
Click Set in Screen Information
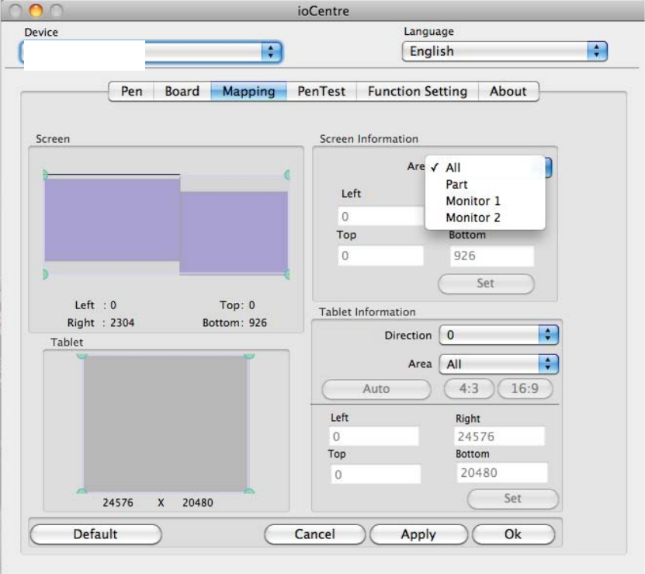[486, 284]
